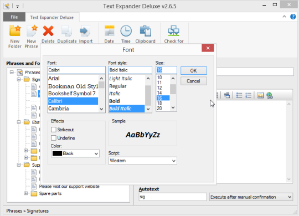The height and width of the screenshot is (216, 299).
Task: Click font style list scroll up arrow
Action: tap(148, 79)
